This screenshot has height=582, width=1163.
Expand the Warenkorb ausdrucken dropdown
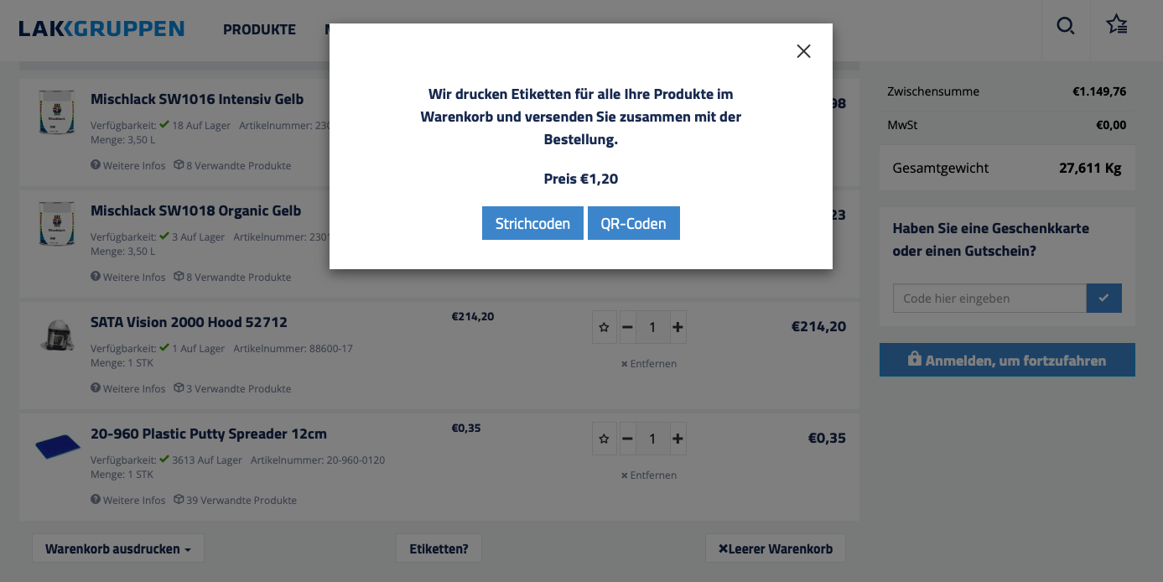[x=118, y=549]
